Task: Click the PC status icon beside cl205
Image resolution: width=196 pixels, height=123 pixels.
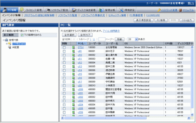Action: tap(73, 109)
